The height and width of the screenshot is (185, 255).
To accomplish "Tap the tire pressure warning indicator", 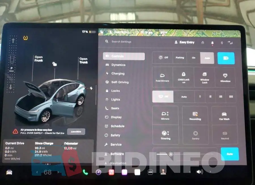I will [x=25, y=38].
